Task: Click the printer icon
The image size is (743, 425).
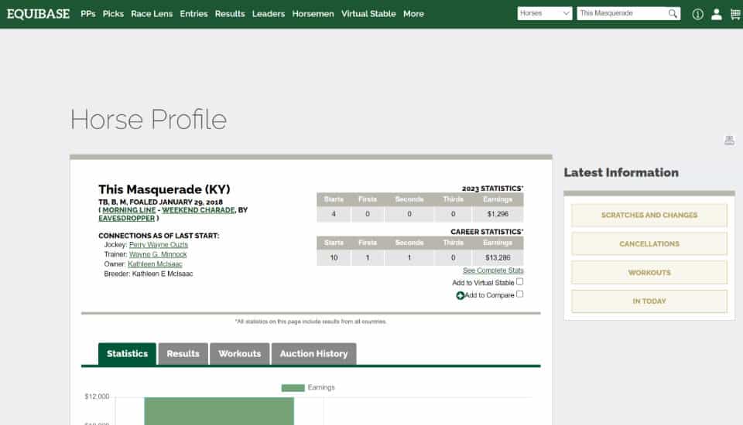Action: click(x=729, y=140)
